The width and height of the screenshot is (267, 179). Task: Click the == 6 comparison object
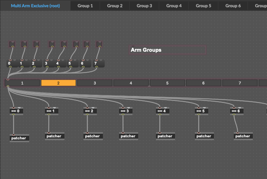click(x=235, y=111)
